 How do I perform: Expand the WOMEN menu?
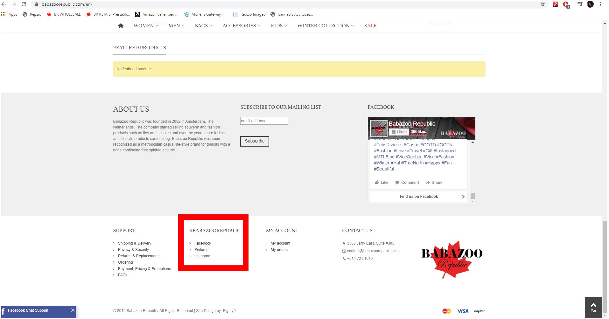(146, 26)
